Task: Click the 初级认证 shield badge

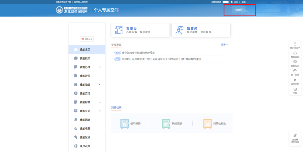Action: [x=87, y=39]
